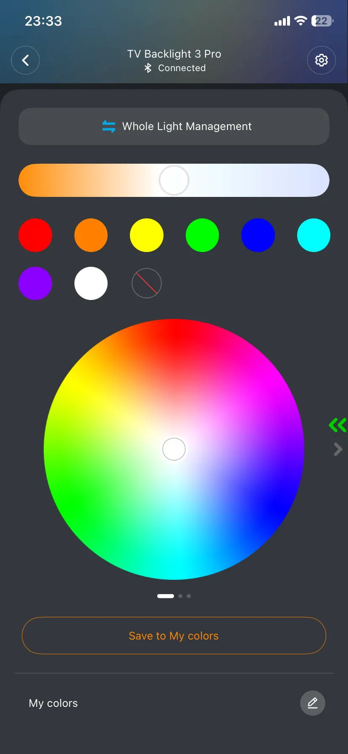Tap the My colors label

click(x=53, y=703)
